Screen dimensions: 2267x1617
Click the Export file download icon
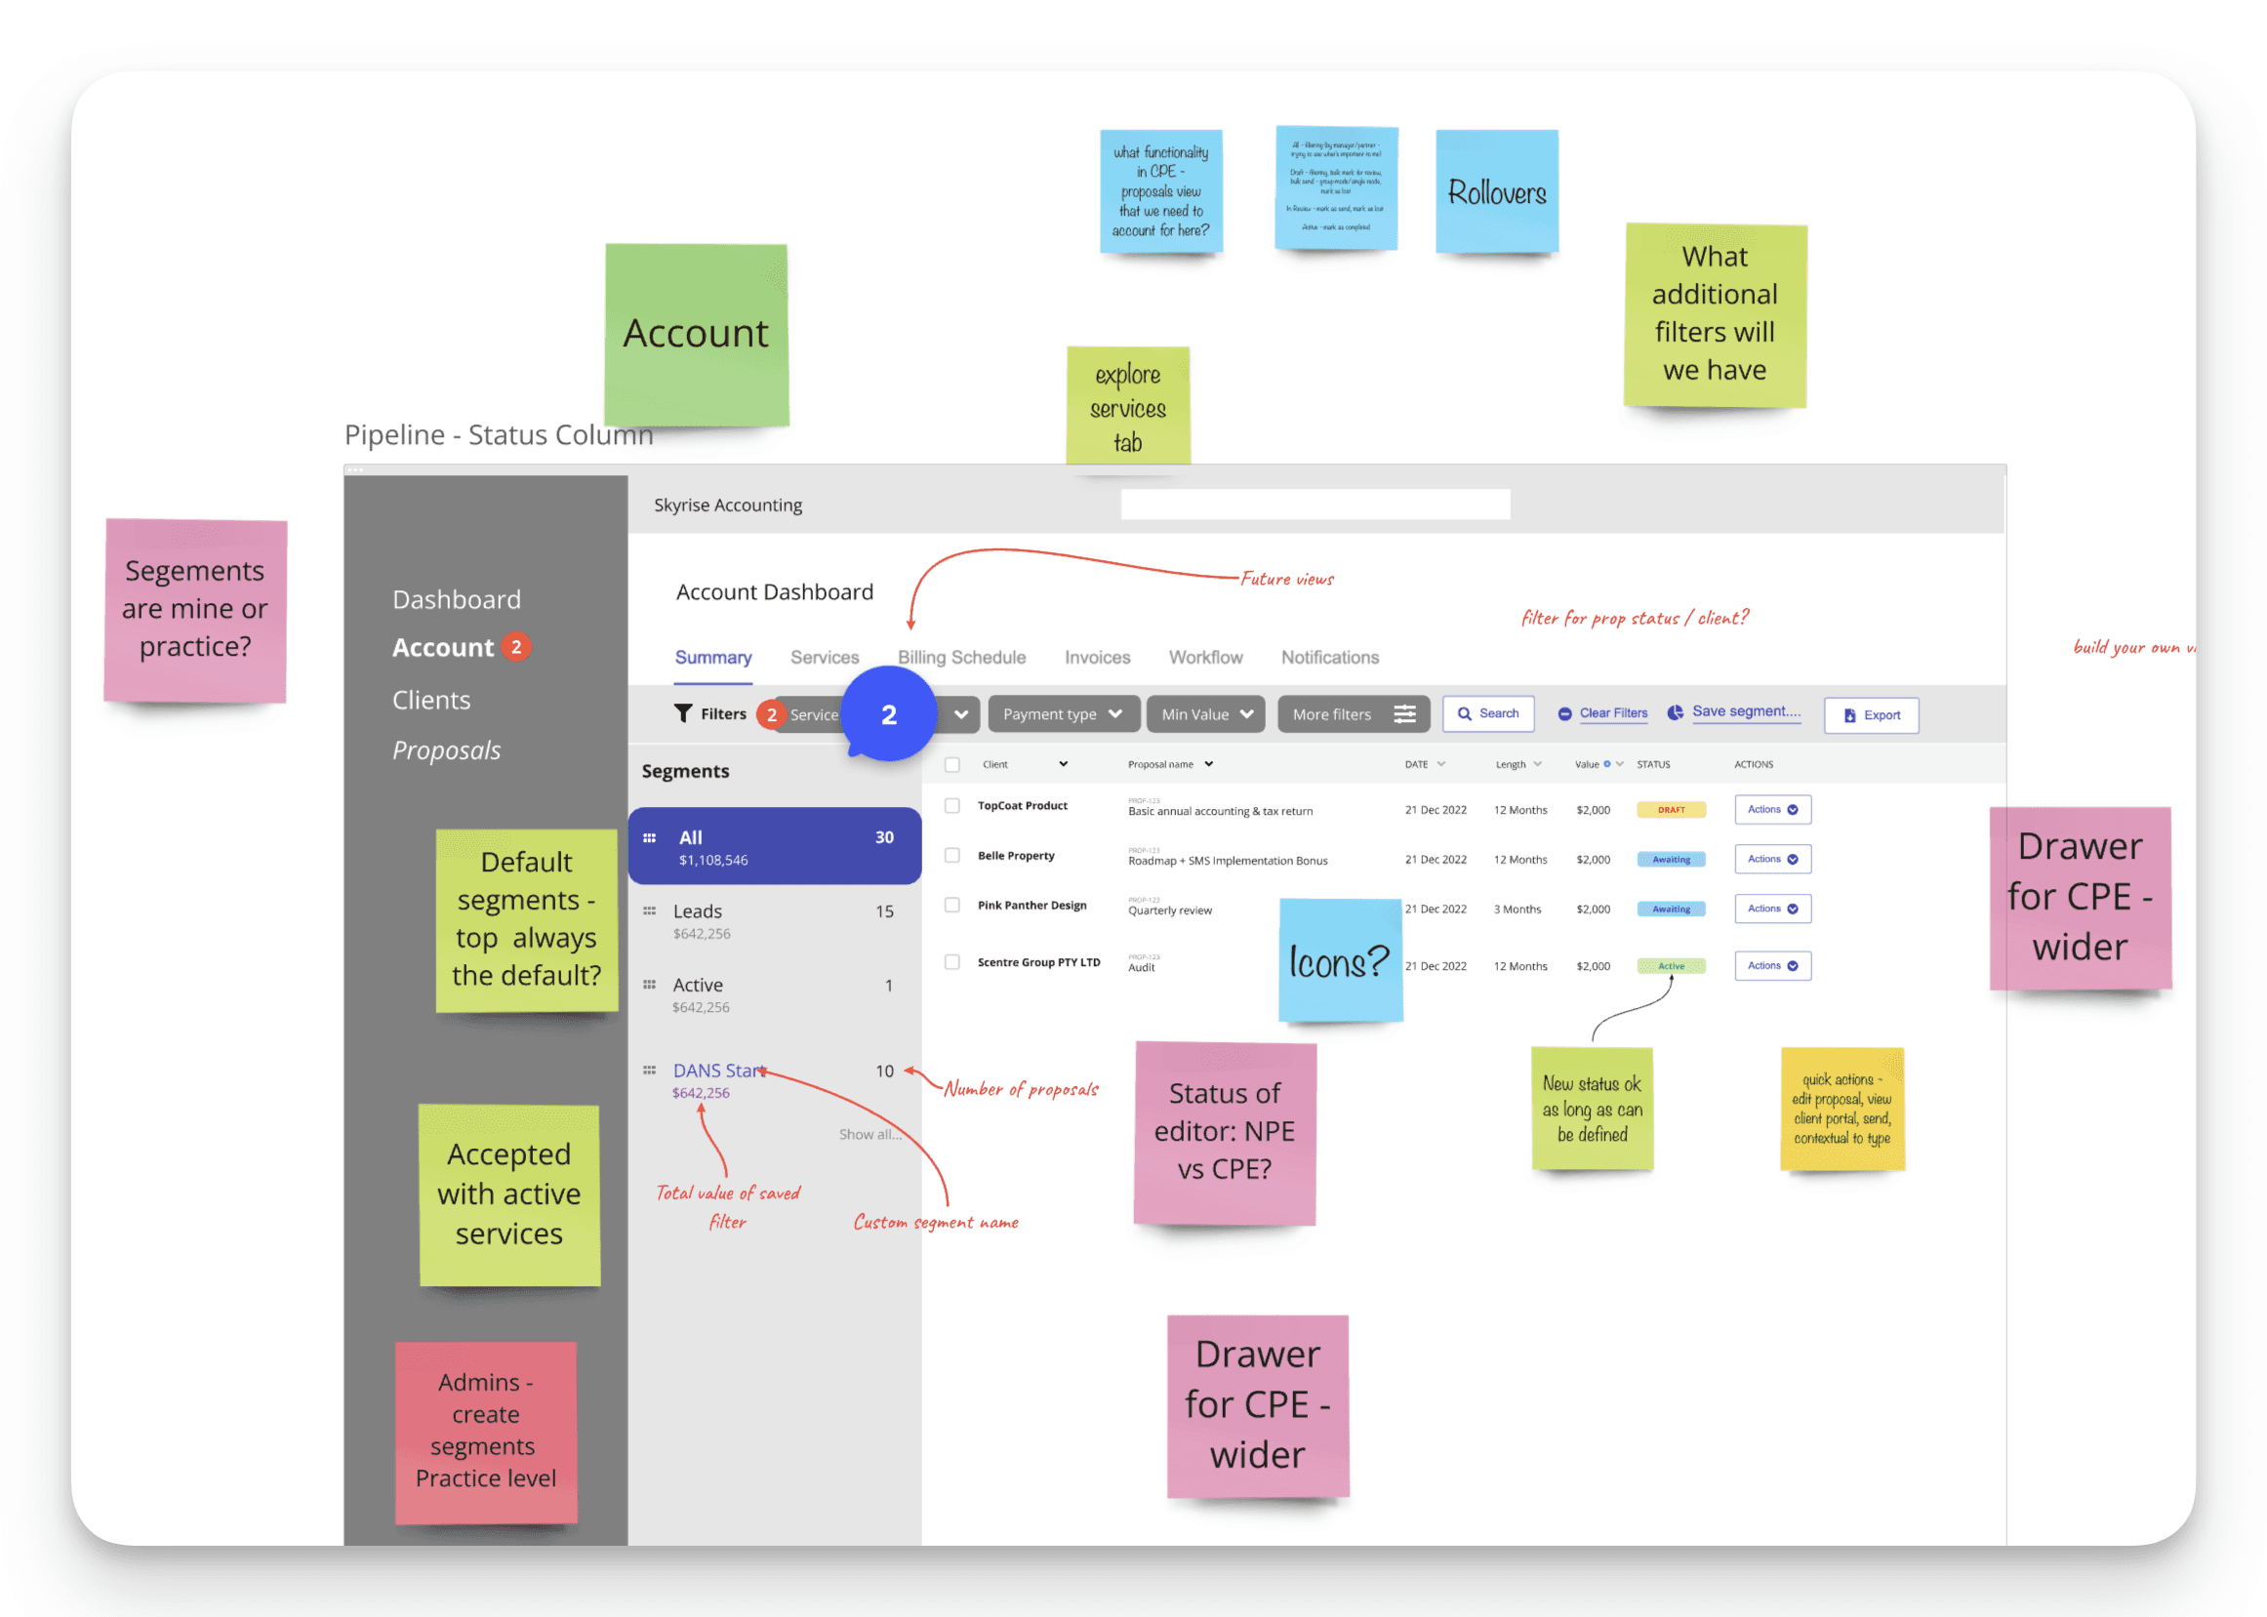pyautogui.click(x=1850, y=716)
